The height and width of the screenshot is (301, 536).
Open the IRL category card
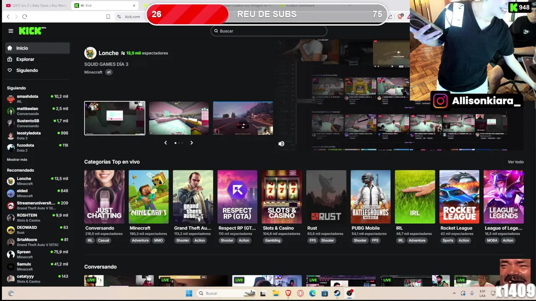tap(415, 197)
